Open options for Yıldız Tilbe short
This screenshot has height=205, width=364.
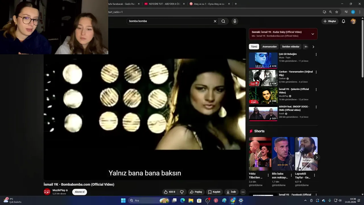268,175
